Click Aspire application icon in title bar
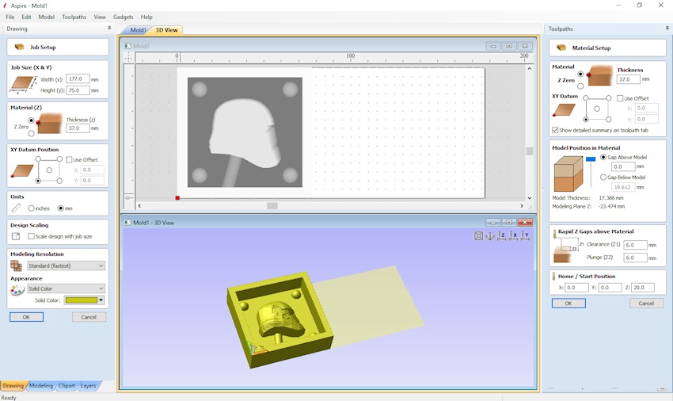The image size is (673, 401). point(6,6)
